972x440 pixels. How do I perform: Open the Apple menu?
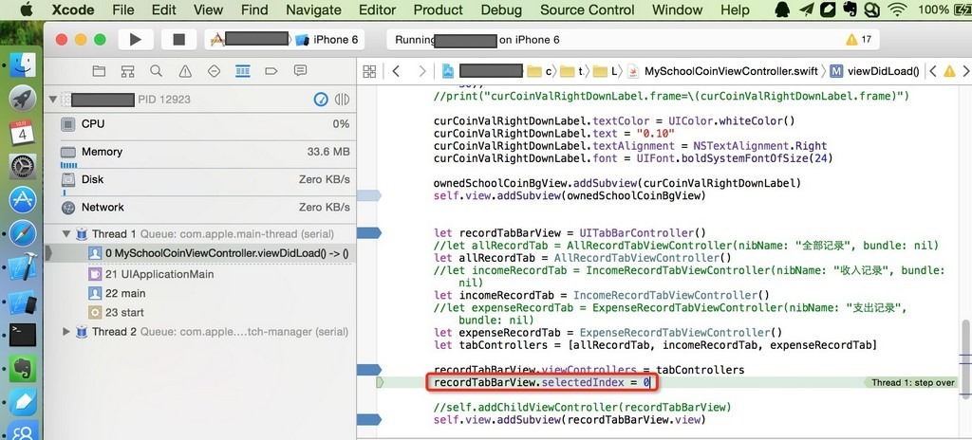point(26,9)
